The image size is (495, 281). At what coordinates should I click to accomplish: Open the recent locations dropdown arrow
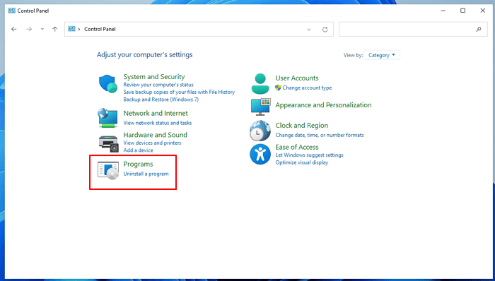coord(42,29)
